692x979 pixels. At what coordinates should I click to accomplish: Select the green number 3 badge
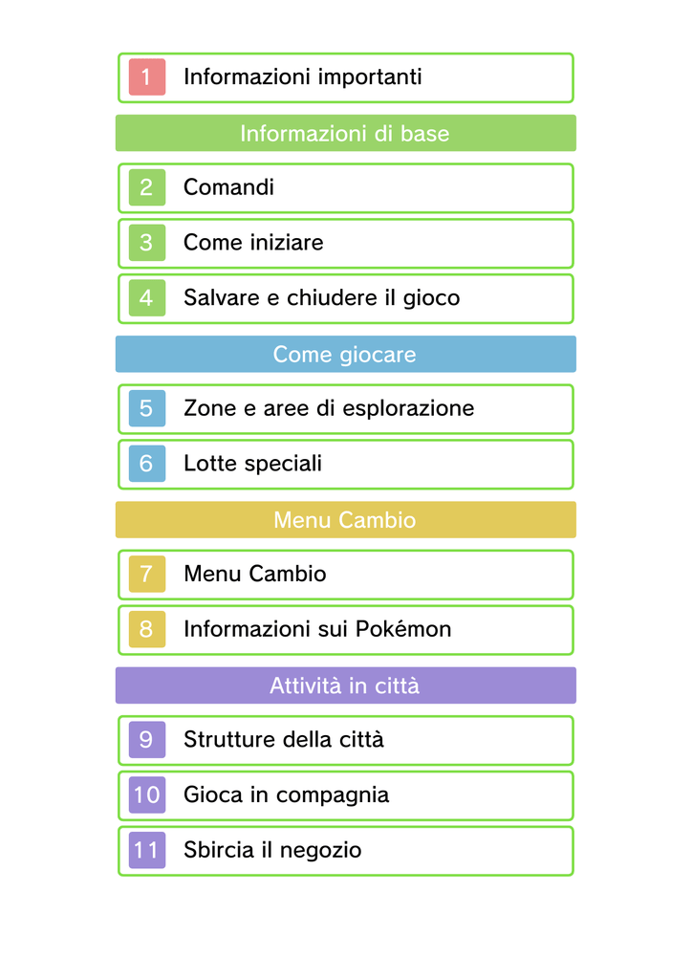tap(146, 243)
